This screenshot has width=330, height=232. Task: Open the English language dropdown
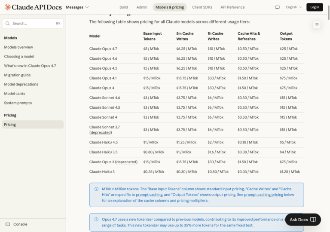294,7
